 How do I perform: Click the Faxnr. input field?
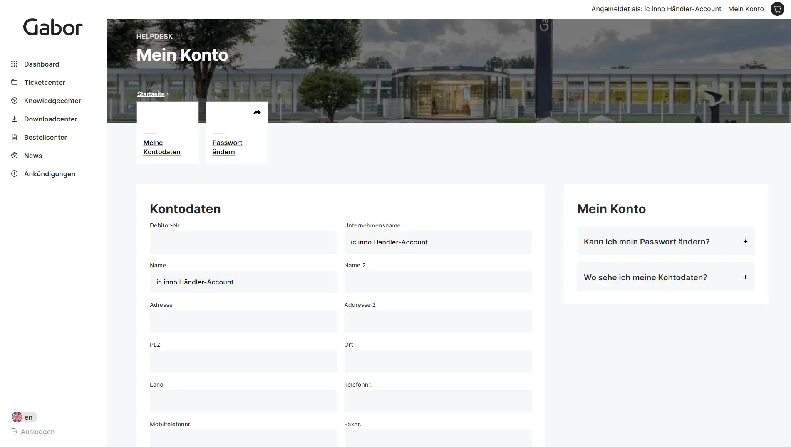point(438,438)
